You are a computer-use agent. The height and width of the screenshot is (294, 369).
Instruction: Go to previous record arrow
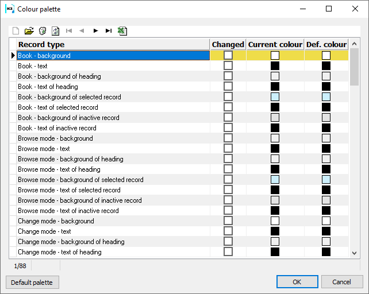click(x=82, y=31)
